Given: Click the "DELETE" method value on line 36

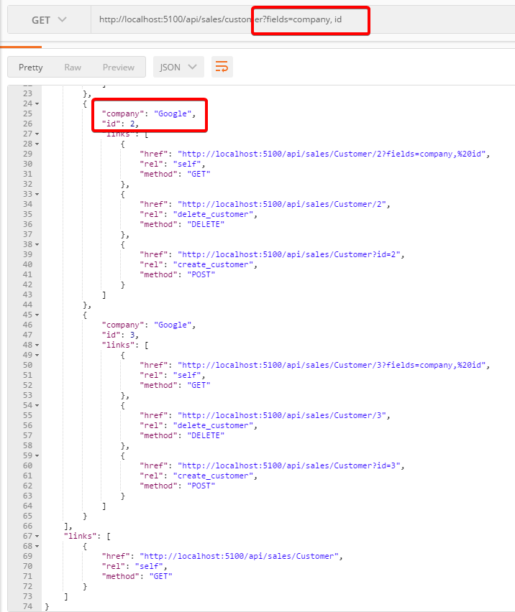Looking at the screenshot, I should 206,224.
